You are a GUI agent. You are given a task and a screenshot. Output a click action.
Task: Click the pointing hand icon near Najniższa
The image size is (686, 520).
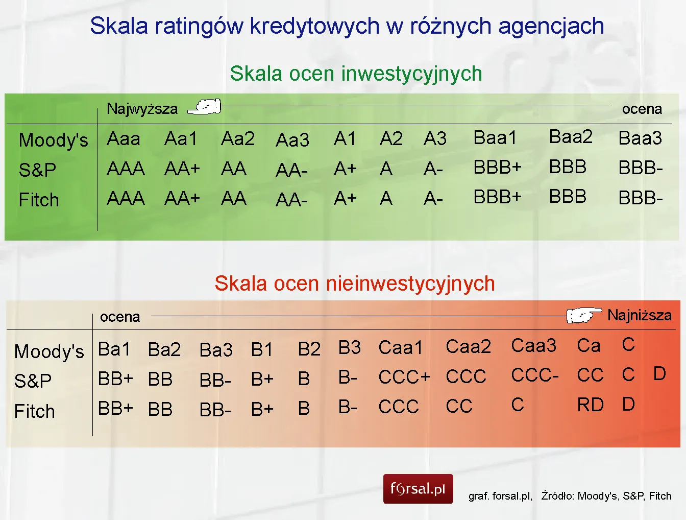583,316
